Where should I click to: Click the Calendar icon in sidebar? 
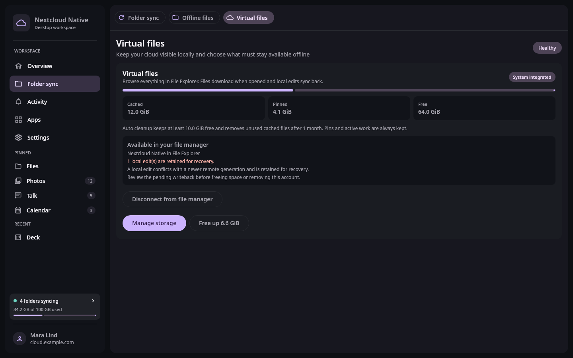[18, 210]
